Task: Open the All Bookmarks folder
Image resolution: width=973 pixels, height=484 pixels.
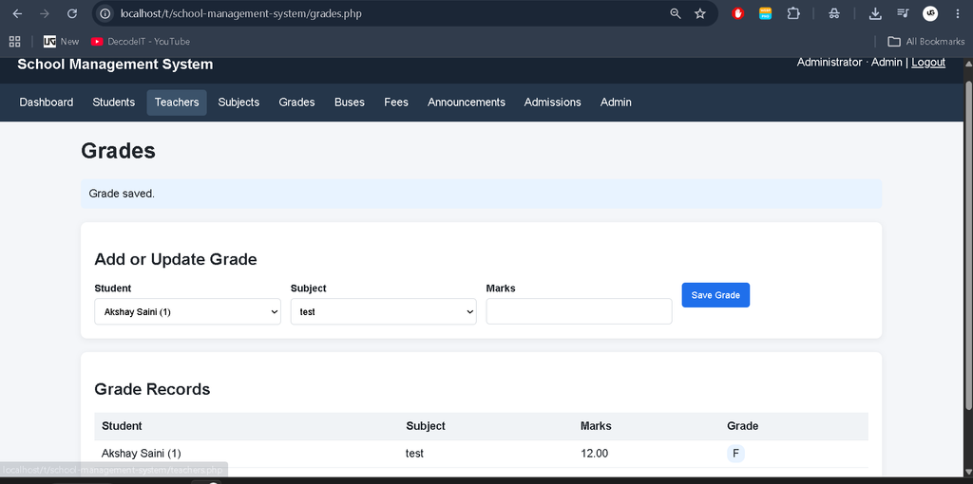Action: coord(925,42)
